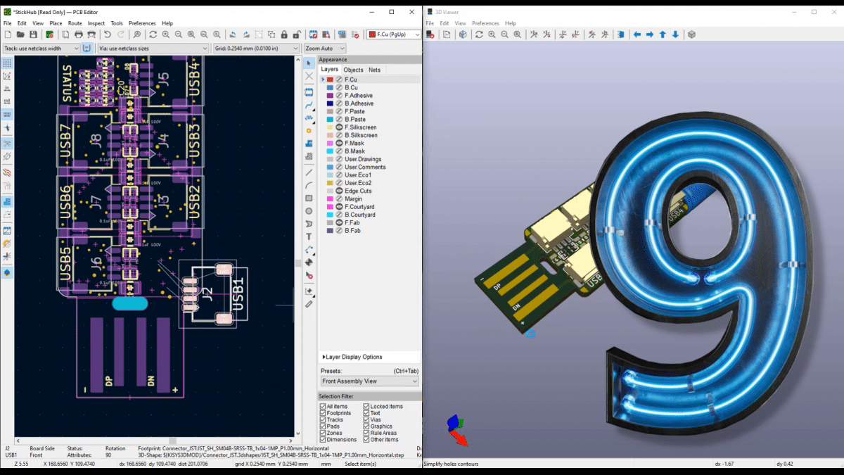
Task: Open Inspect menu in PCB Editor
Action: click(96, 23)
